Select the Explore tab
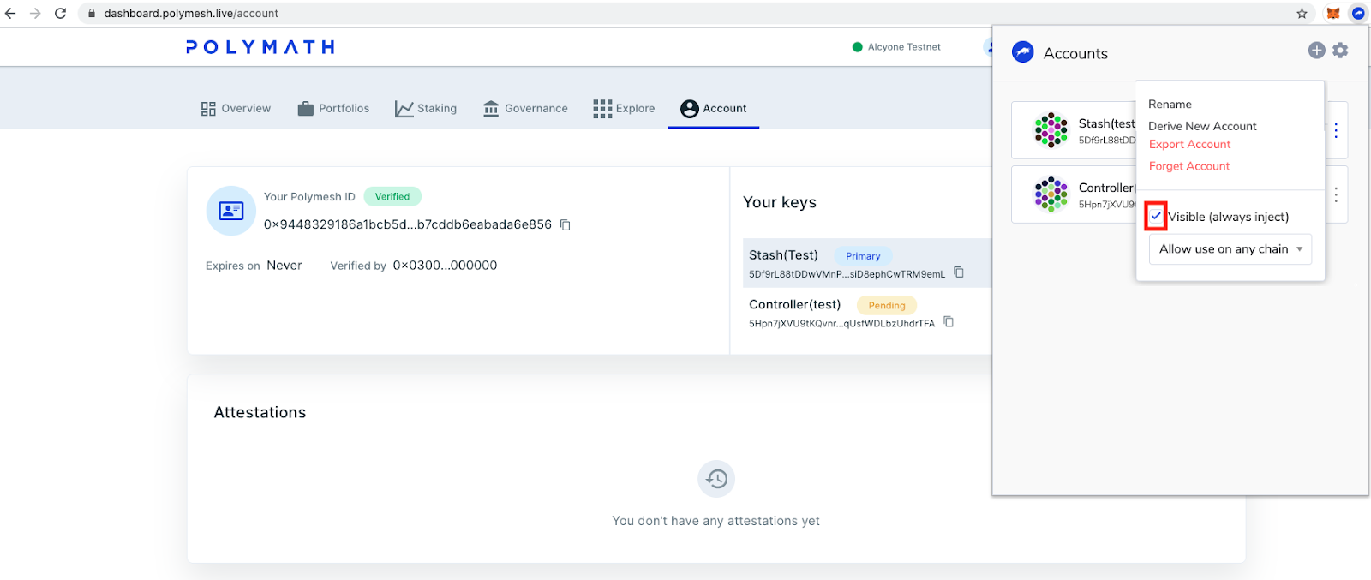This screenshot has width=1371, height=580. click(x=624, y=109)
